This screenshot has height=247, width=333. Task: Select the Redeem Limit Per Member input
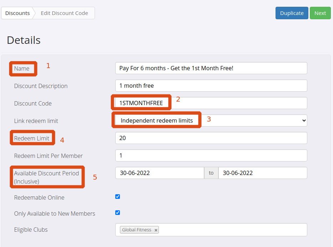(x=211, y=155)
